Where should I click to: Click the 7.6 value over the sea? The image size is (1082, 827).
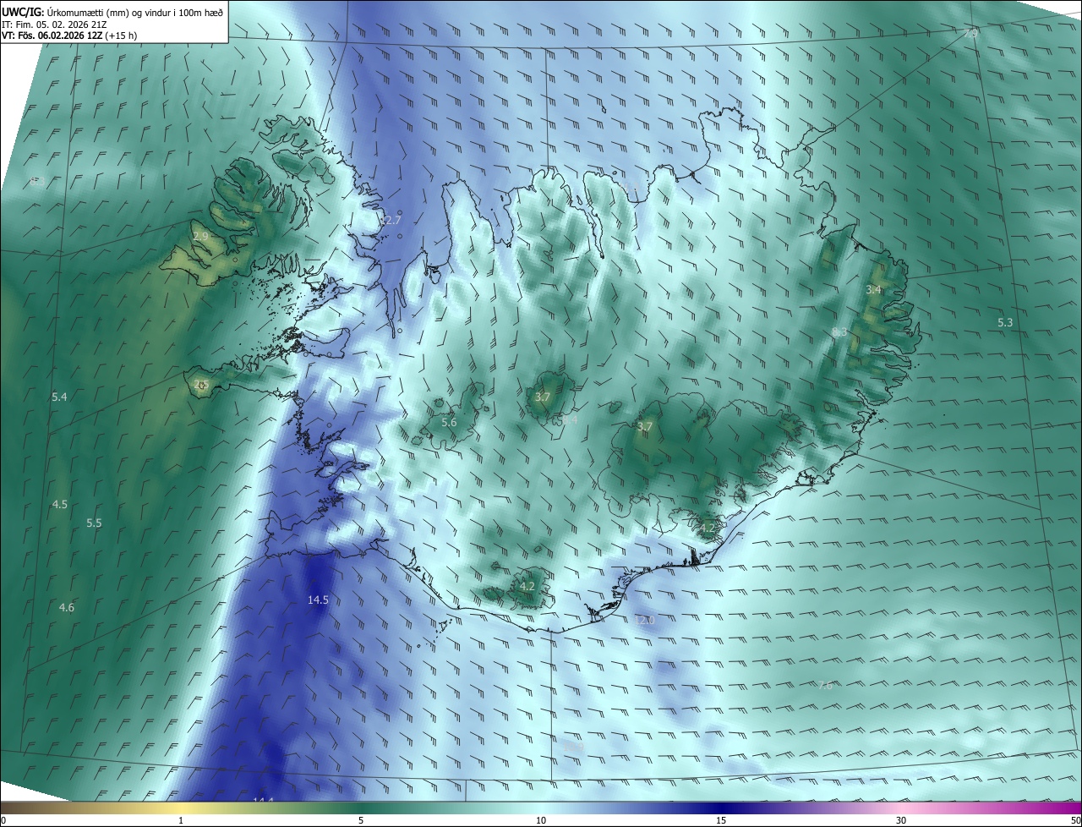(x=825, y=685)
